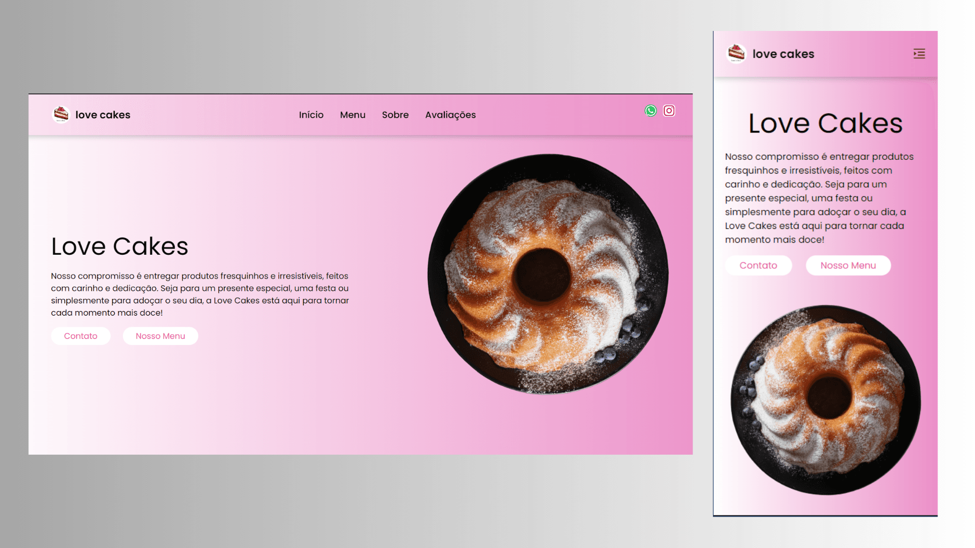The height and width of the screenshot is (548, 975).
Task: Click the Contato button
Action: tap(81, 336)
